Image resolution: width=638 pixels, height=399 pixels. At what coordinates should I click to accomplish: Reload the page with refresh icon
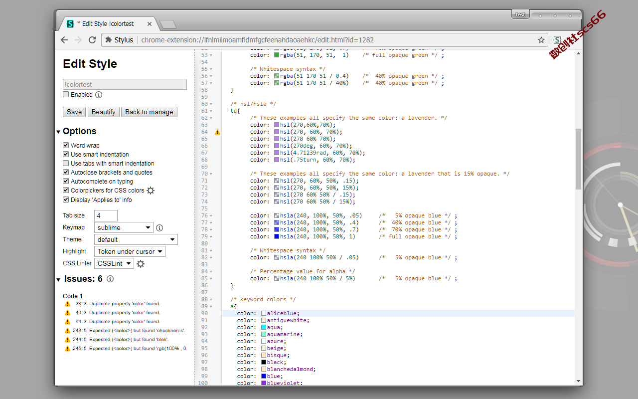coord(92,40)
